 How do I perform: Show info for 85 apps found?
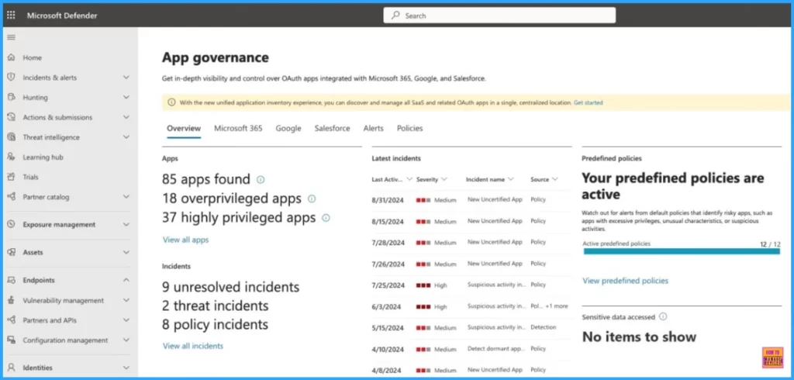coord(261,179)
